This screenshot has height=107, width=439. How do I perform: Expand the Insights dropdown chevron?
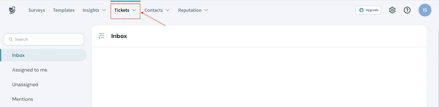point(104,10)
